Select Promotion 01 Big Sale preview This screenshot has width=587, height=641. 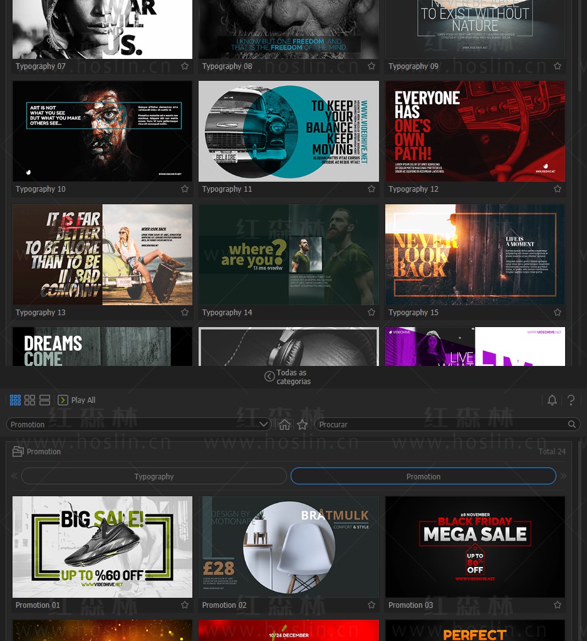pyautogui.click(x=102, y=547)
